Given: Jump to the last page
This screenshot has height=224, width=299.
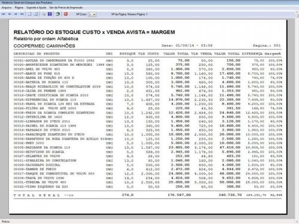Looking at the screenshot, I should pos(22,14).
